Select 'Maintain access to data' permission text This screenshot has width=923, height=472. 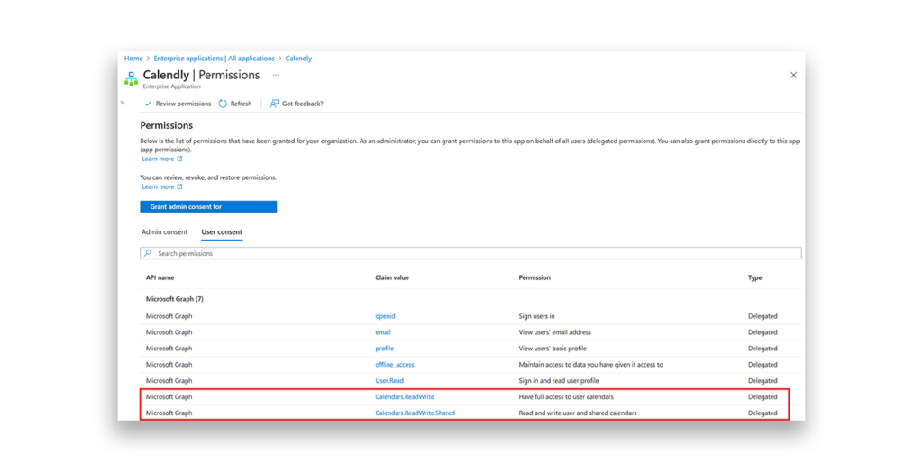[590, 365]
